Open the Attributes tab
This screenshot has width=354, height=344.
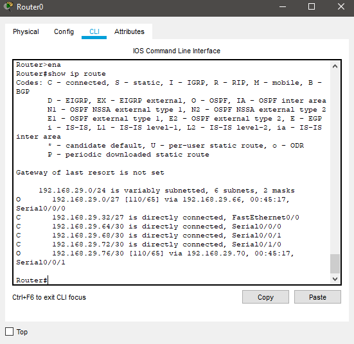[129, 31]
